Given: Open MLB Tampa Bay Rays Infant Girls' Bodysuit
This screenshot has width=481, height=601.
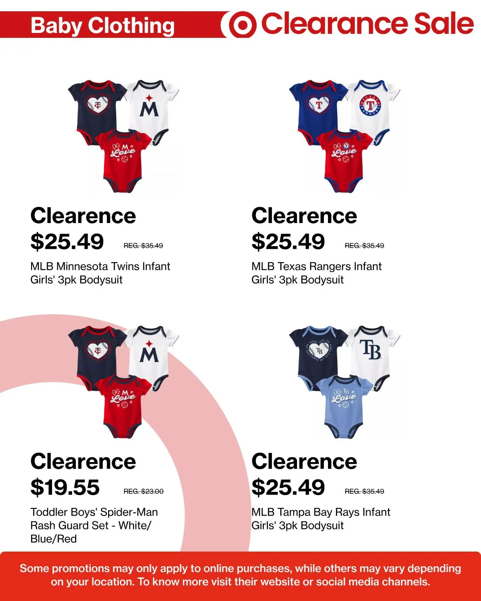Looking at the screenshot, I should [321, 519].
